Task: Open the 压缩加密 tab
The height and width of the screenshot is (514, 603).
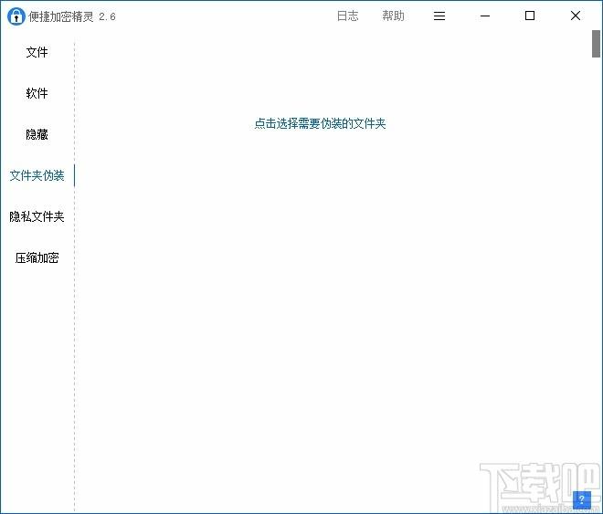Action: [37, 257]
